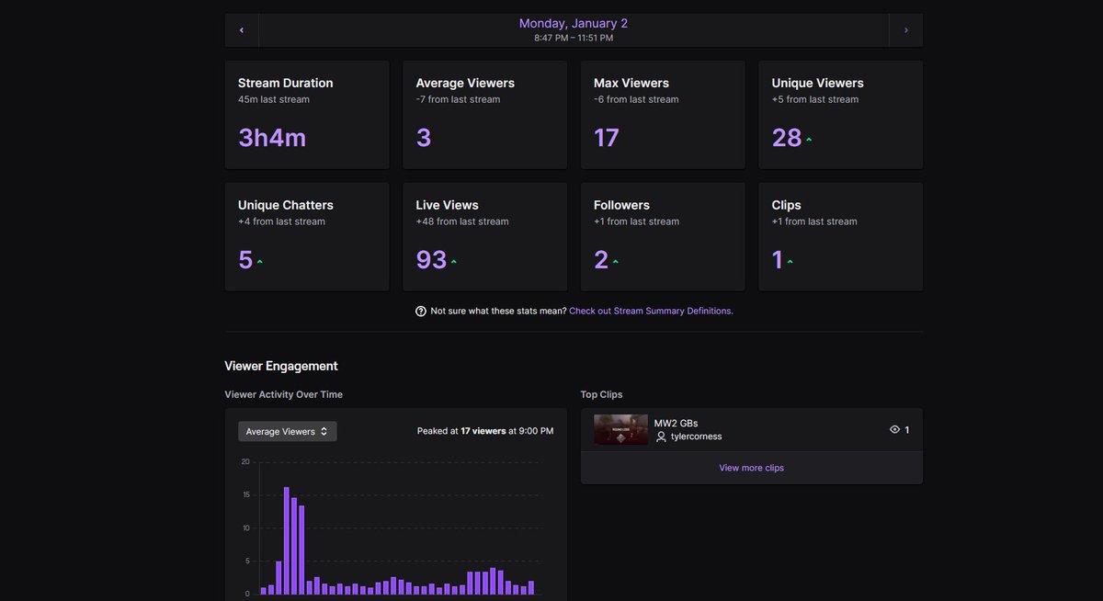Screen dimensions: 1103x601
Task: Click the green up arrow beside Clips 1
Action: (x=790, y=262)
